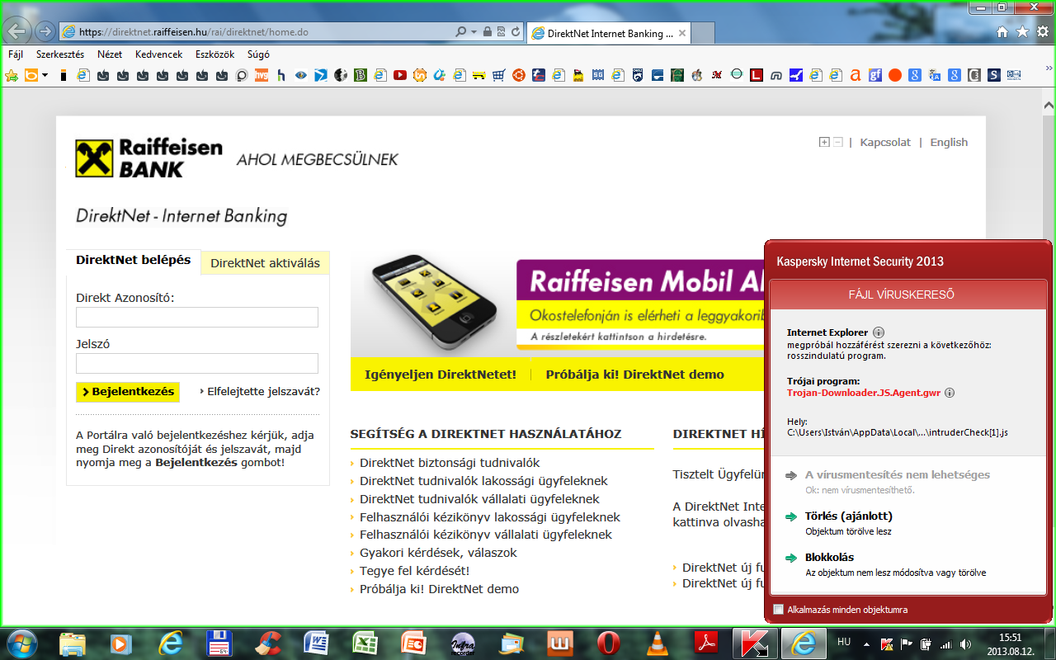The image size is (1056, 660).
Task: Open the Kapcsolat link
Action: [x=885, y=142]
